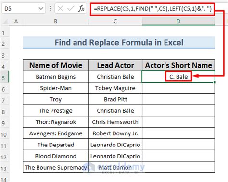The image size is (228, 182).
Task: Select empty short name cell for Robert Downy Jr.
Action: pos(178,133)
